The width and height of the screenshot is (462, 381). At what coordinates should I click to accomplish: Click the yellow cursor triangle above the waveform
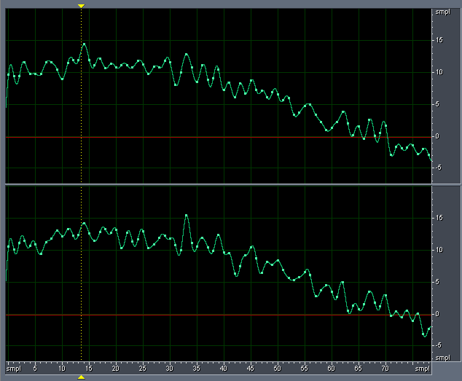(81, 6)
